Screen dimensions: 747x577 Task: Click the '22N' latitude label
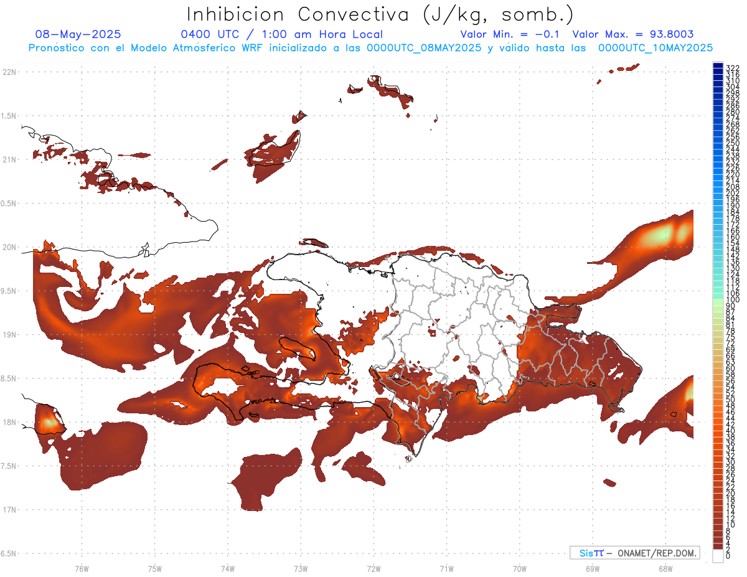[x=9, y=72]
